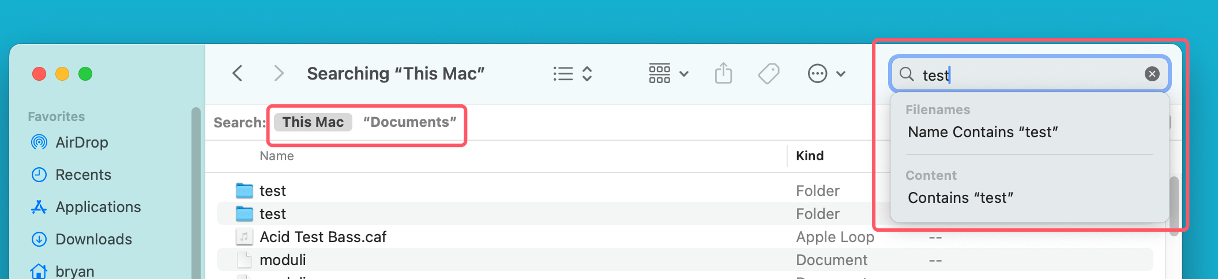Viewport: 1218px width, 279px height.
Task: Open Recents in the sidebar
Action: click(83, 175)
